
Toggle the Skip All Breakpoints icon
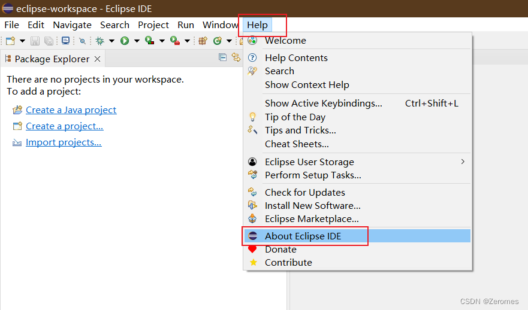click(x=82, y=41)
